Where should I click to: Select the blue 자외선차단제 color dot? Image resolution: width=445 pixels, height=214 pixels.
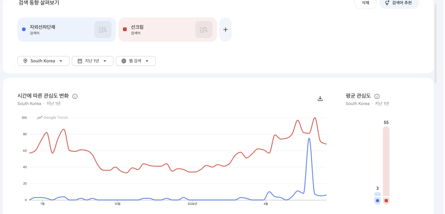click(x=24, y=30)
